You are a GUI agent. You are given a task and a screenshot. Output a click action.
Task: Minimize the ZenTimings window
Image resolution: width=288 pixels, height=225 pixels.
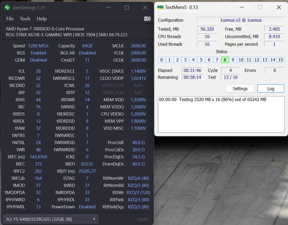pos(109,8)
